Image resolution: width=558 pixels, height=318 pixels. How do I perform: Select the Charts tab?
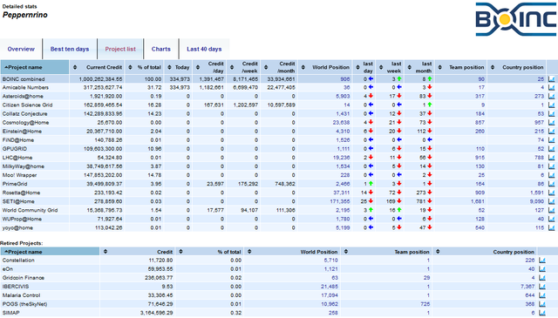(160, 49)
